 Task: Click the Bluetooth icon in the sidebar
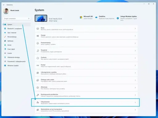pyautogui.click(x=5, y=29)
